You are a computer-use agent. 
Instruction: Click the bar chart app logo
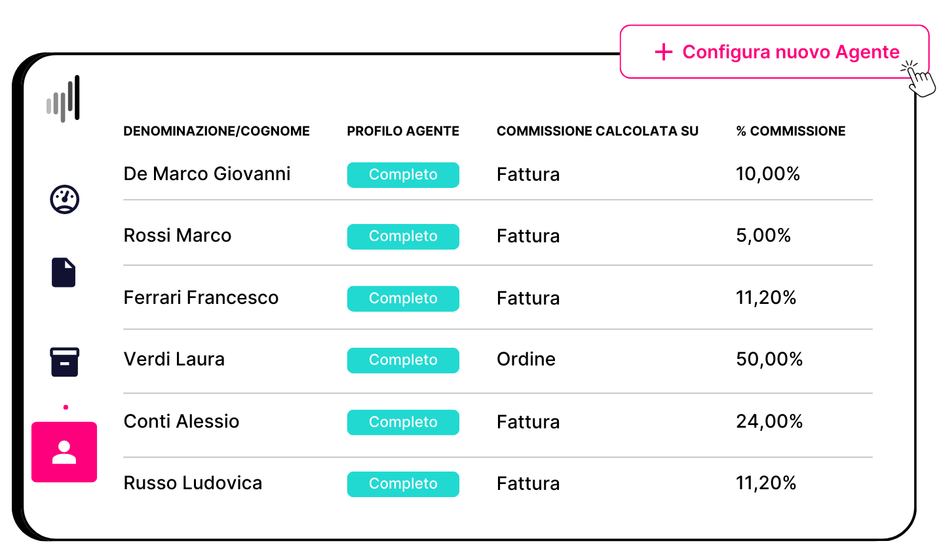(64, 97)
